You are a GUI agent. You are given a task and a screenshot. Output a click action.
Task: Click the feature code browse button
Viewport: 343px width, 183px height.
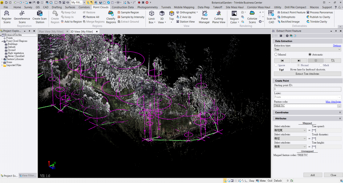(x=339, y=106)
